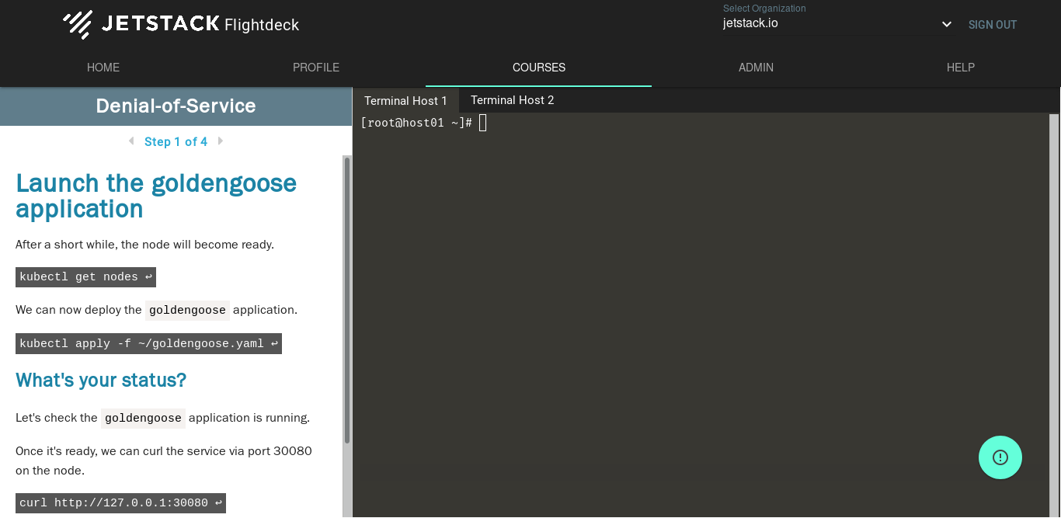Run the 'kubectl get nodes' command snippet
Screen dimensions: 1061x518
[85, 276]
